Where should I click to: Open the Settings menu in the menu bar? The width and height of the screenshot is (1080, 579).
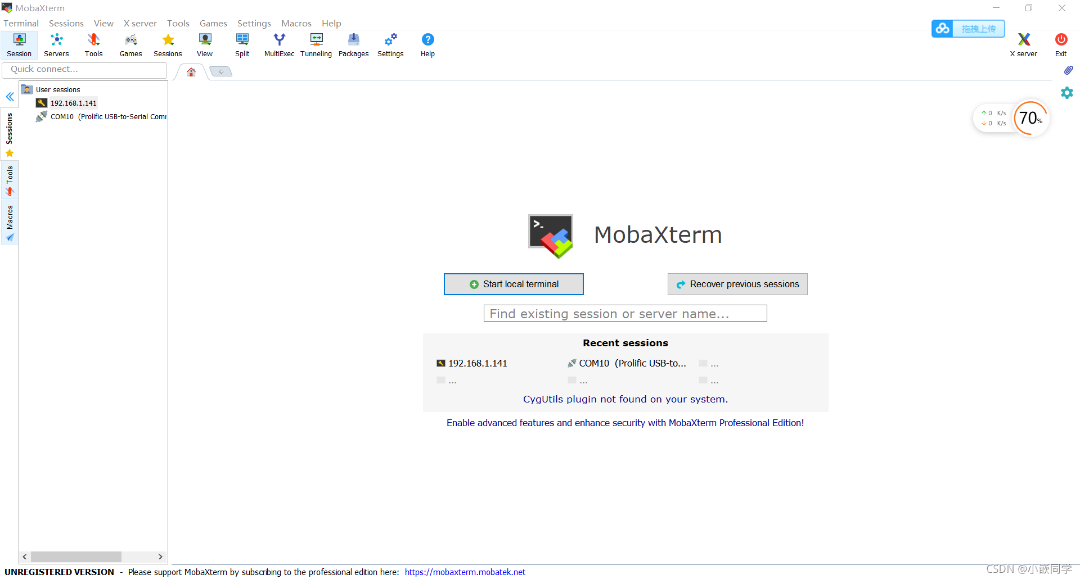(x=254, y=23)
